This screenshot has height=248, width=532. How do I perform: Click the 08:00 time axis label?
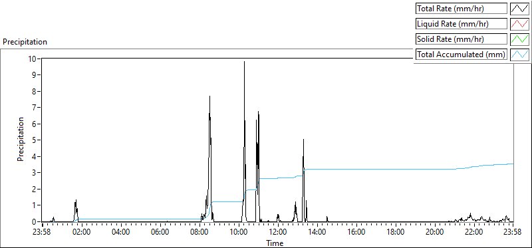point(199,233)
